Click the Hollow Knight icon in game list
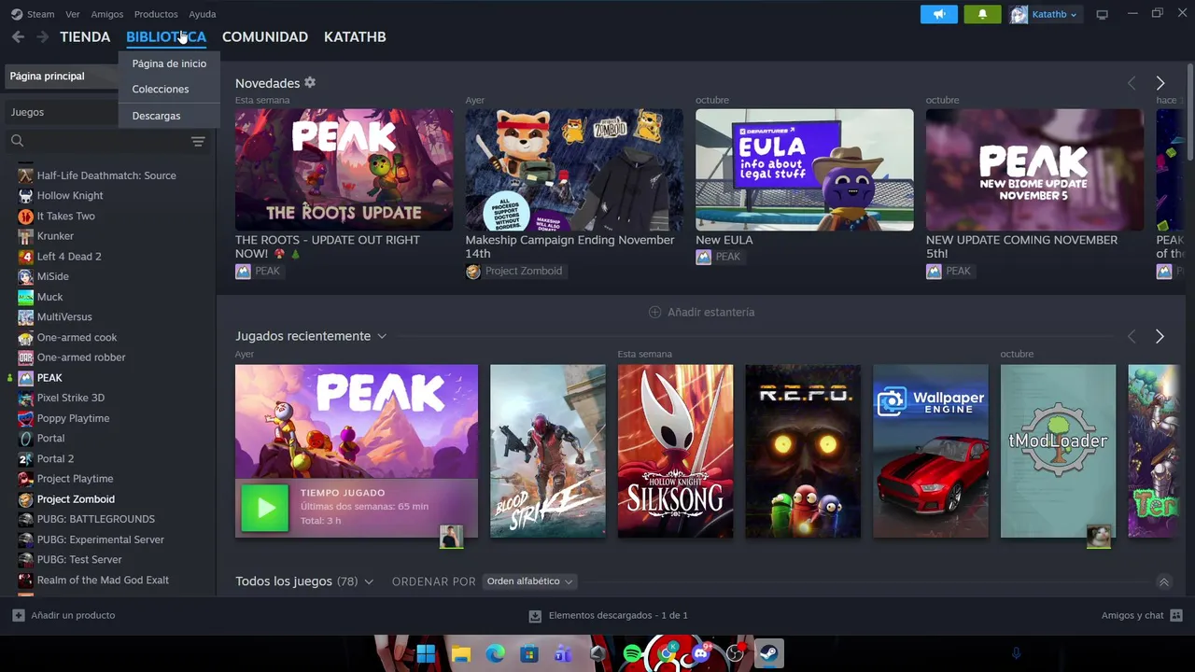This screenshot has width=1195, height=672. pyautogui.click(x=26, y=196)
